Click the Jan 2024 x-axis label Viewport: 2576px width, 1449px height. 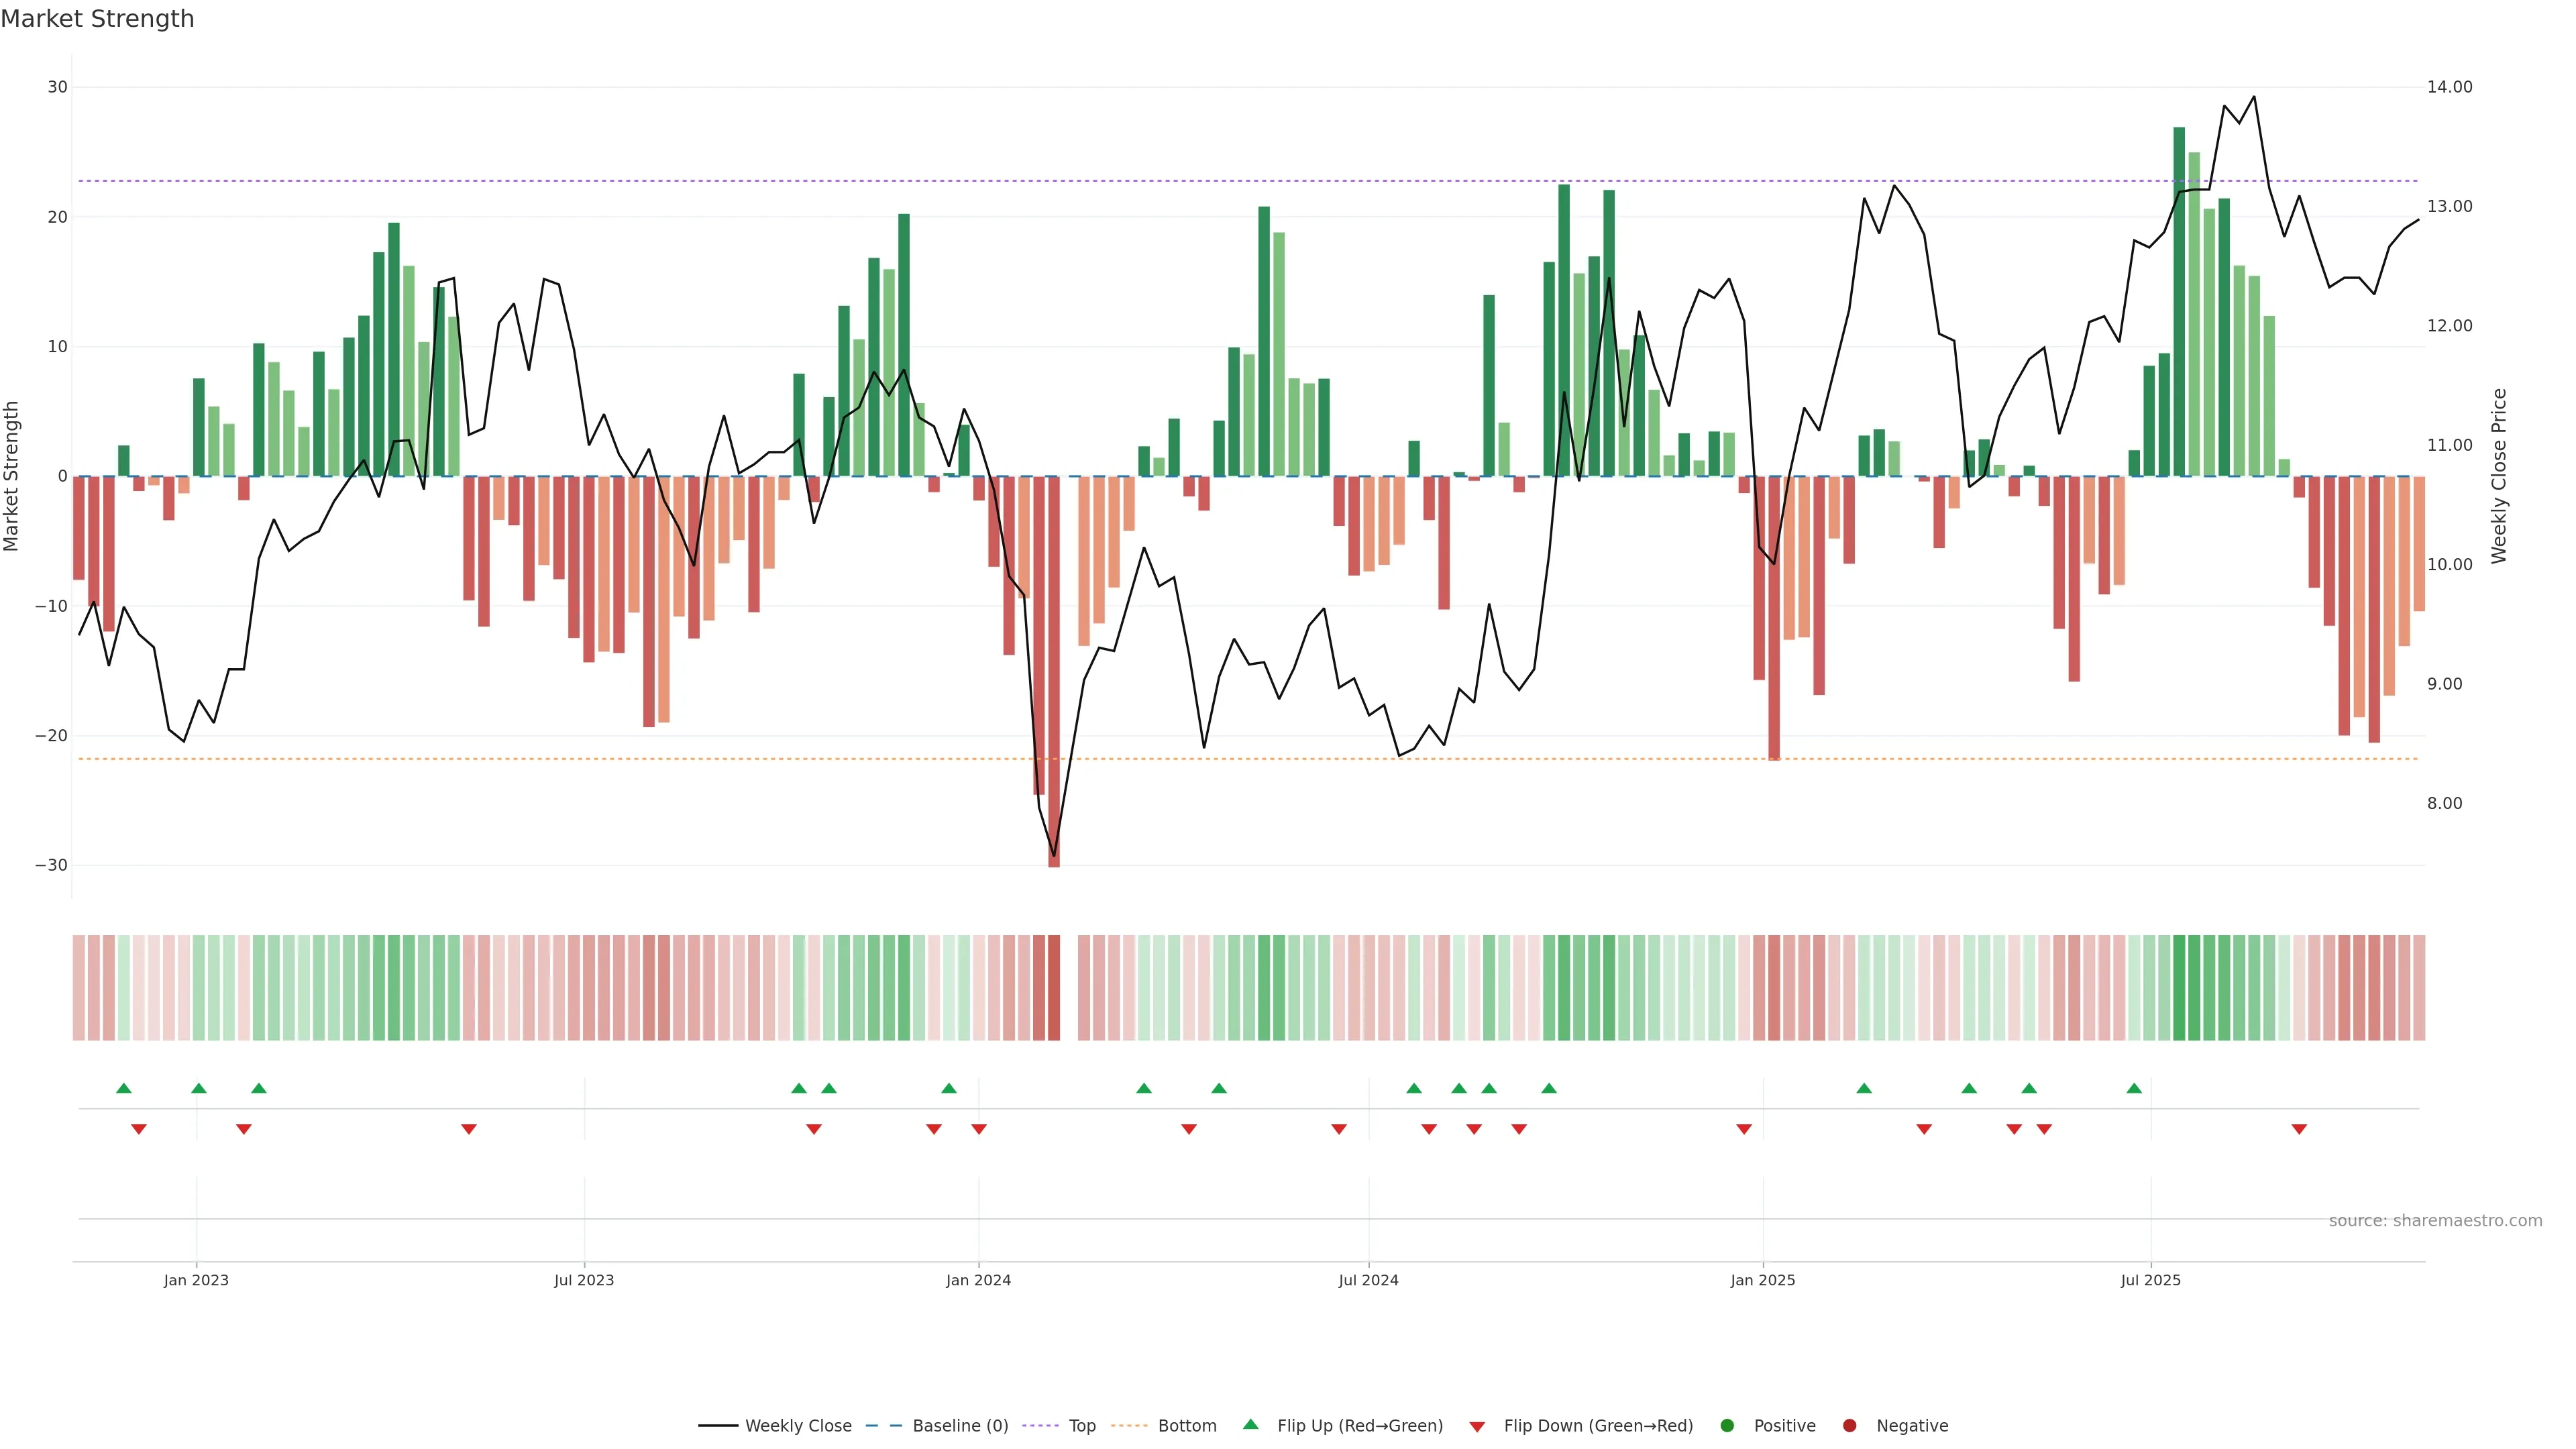[x=978, y=1280]
